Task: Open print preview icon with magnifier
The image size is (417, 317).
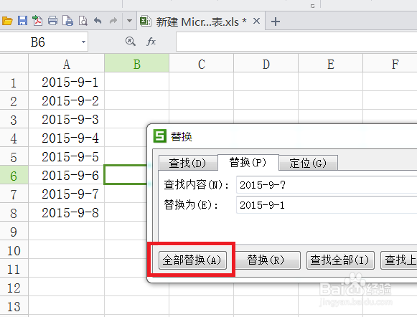Action: point(83,21)
